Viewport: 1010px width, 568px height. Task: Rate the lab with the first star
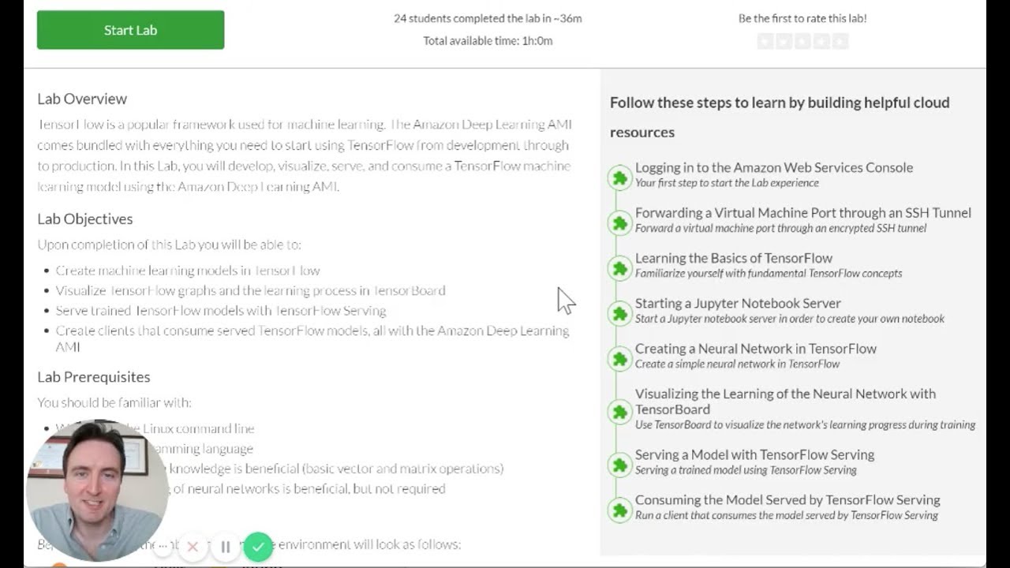(x=765, y=42)
